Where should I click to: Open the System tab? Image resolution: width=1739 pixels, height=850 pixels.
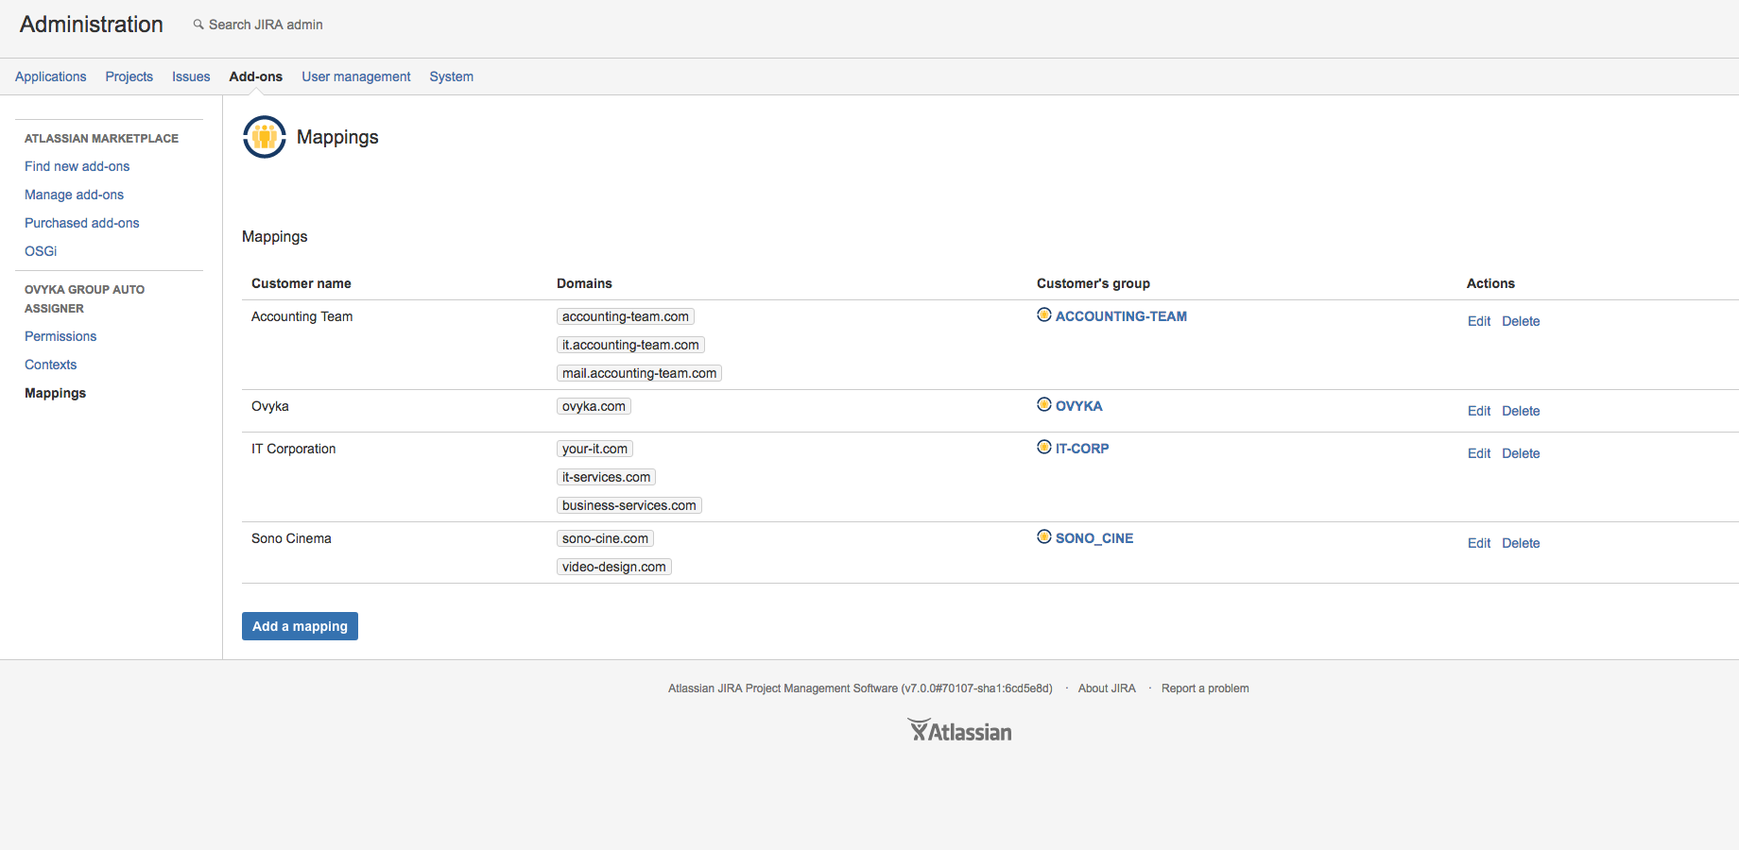point(452,76)
